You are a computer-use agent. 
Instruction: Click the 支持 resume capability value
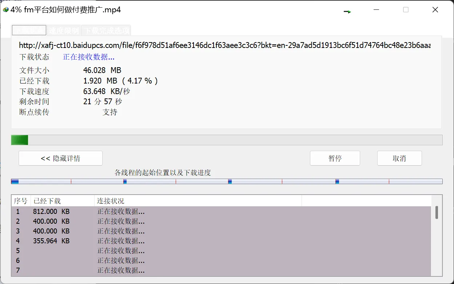pyautogui.click(x=110, y=112)
